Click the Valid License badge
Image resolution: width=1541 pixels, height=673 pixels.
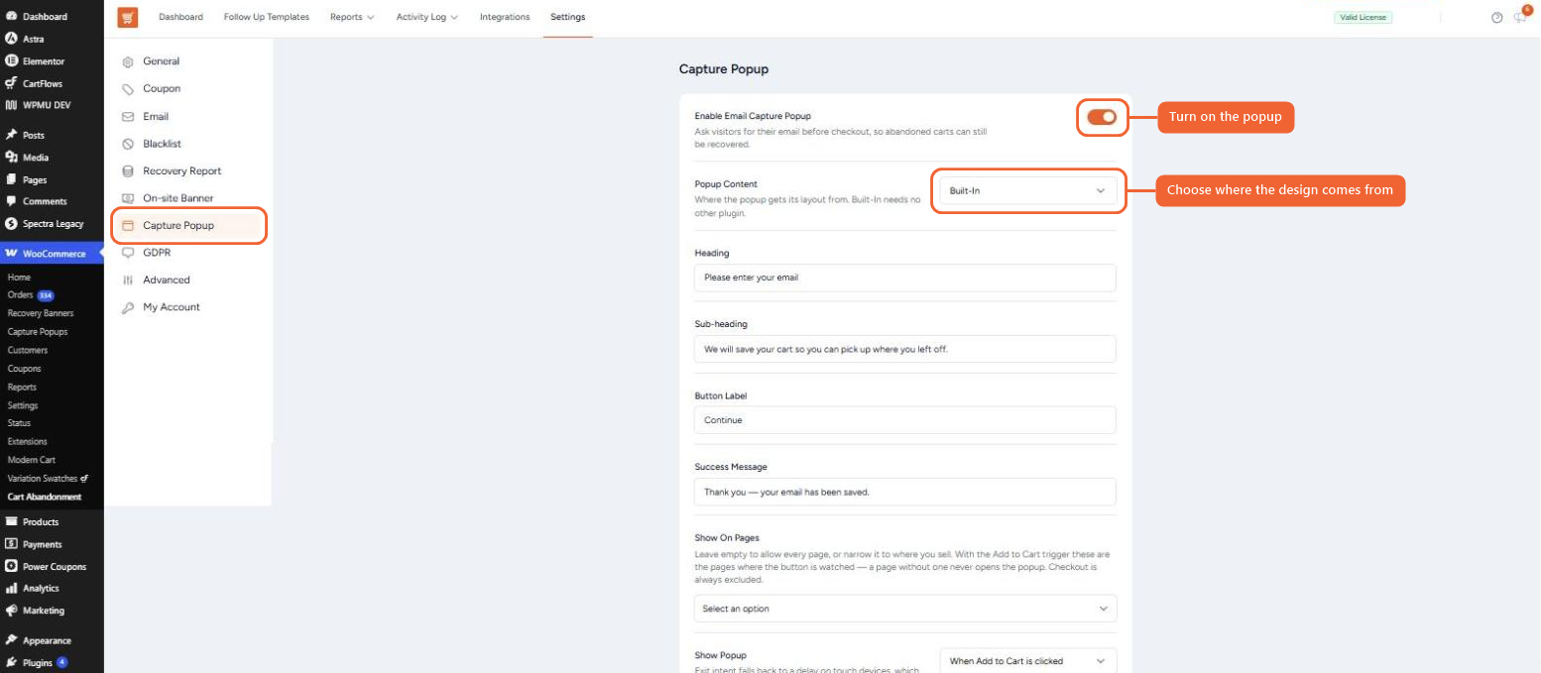[x=1363, y=17]
